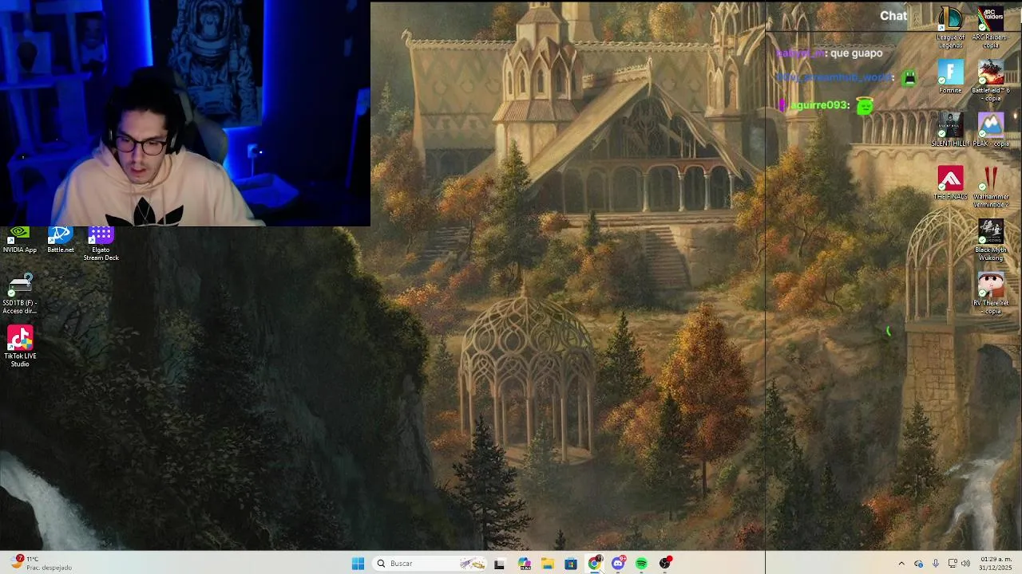Click the Chat header label
The image size is (1022, 574).
tap(893, 16)
